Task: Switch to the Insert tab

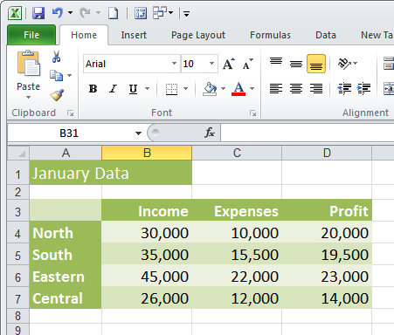Action: (134, 35)
